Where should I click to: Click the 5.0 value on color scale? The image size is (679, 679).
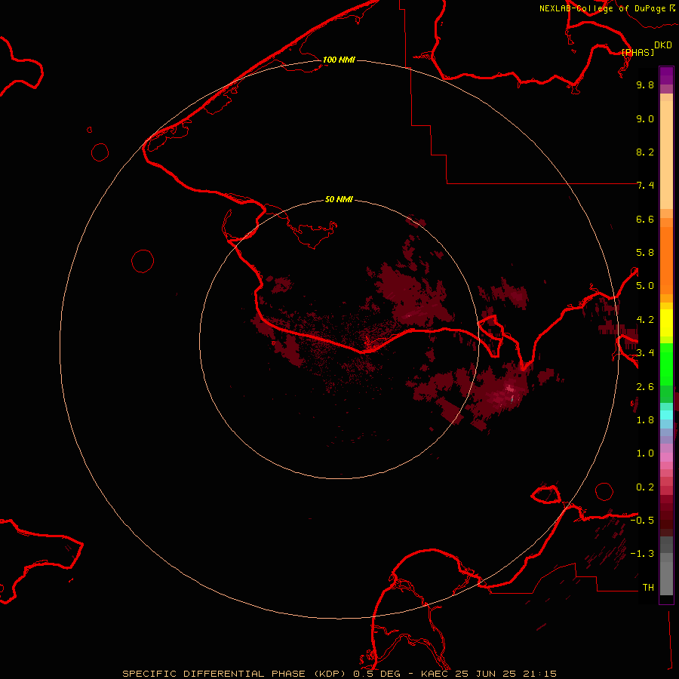click(645, 286)
